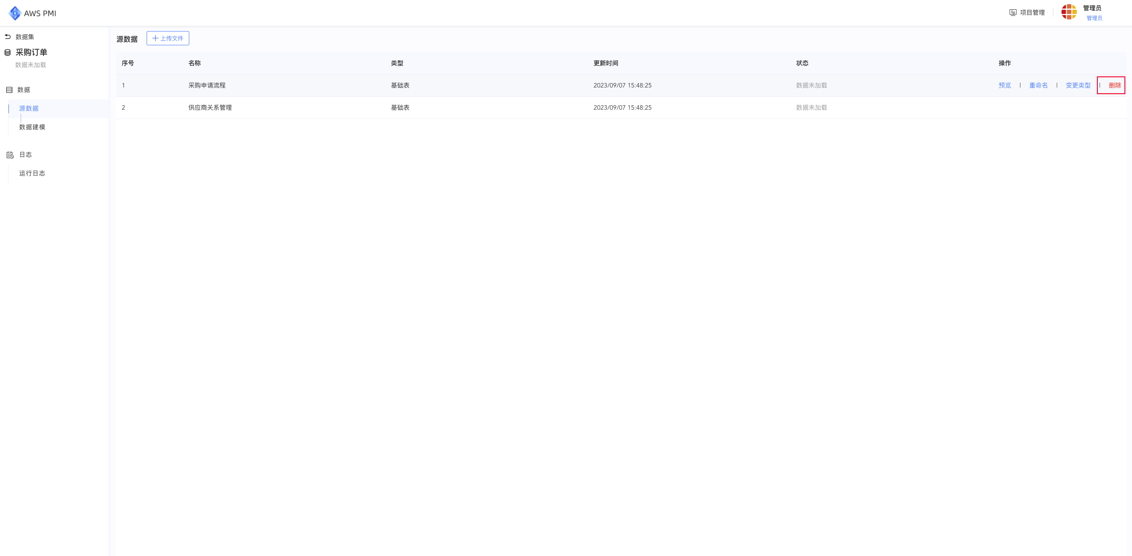Click the 数据 section icon in sidebar
The image size is (1132, 556).
coord(9,90)
